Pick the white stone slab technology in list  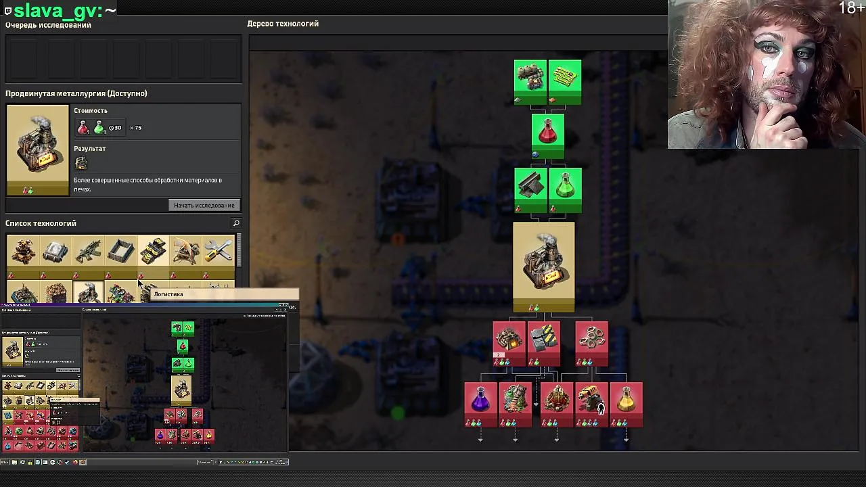tap(55, 257)
